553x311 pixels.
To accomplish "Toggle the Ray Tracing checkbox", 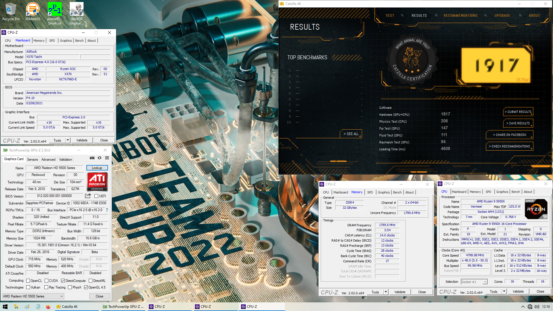I will coord(46,287).
